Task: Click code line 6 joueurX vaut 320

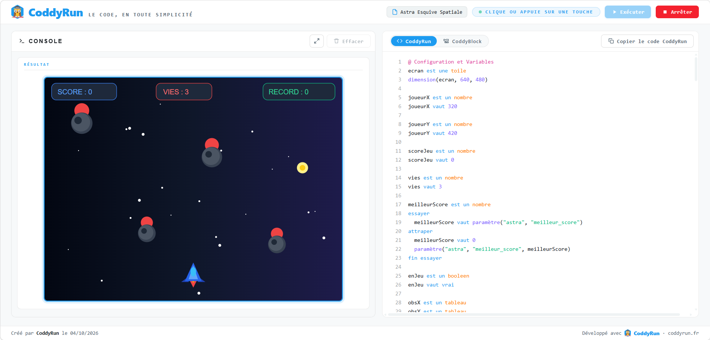Action: [x=433, y=107]
